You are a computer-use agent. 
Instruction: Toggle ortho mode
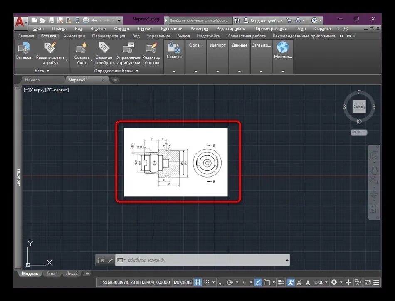click(221, 282)
